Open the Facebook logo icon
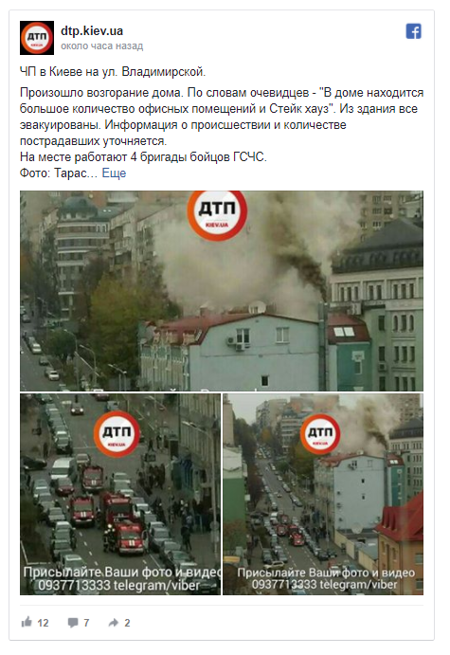 click(413, 31)
